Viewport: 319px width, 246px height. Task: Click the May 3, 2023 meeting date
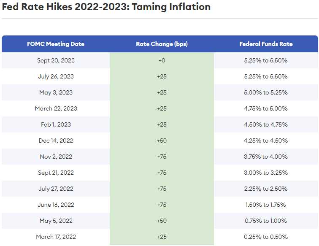(56, 92)
